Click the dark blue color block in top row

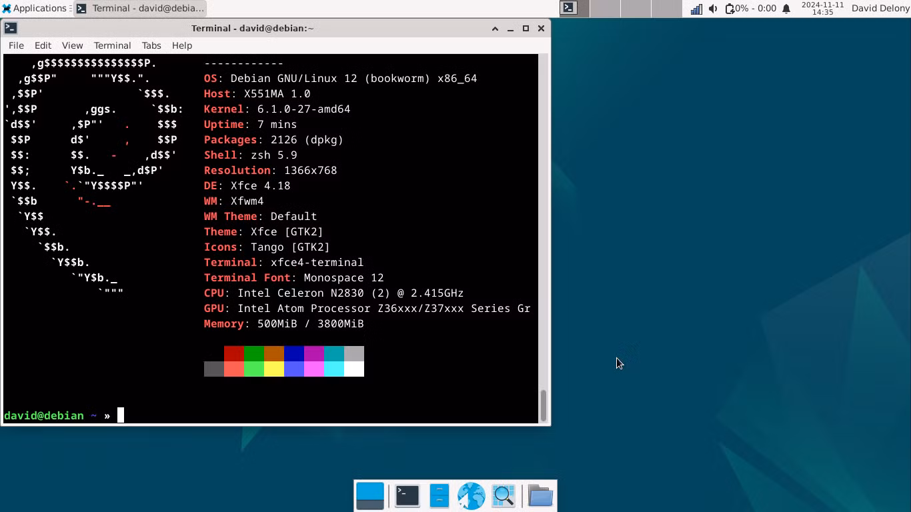294,353
